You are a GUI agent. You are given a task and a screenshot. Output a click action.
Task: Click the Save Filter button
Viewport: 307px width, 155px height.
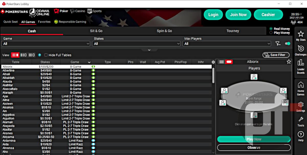click(276, 55)
